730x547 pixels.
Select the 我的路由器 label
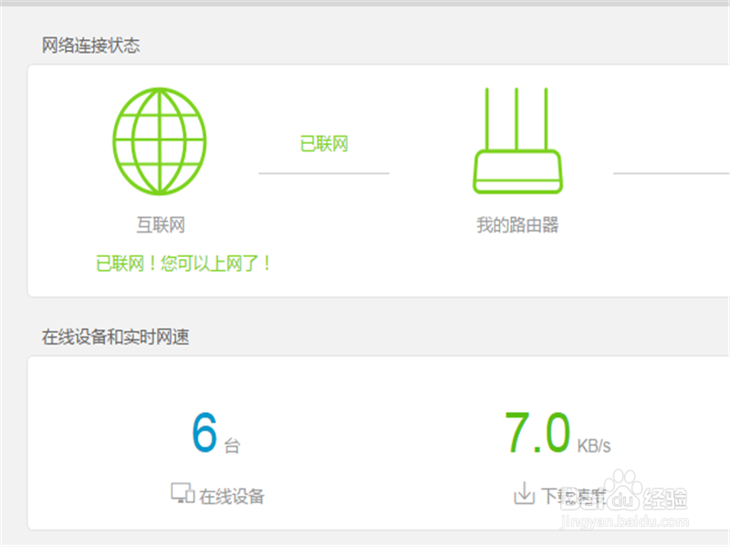pos(517,225)
